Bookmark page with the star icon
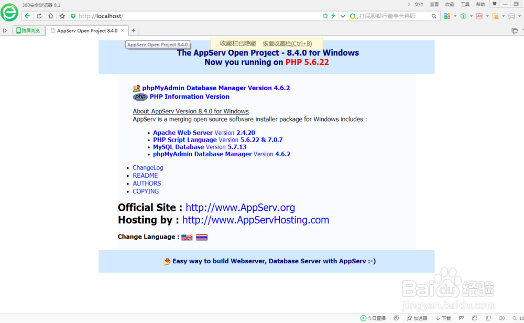Viewport: 524px width, 323px height. tap(62, 16)
